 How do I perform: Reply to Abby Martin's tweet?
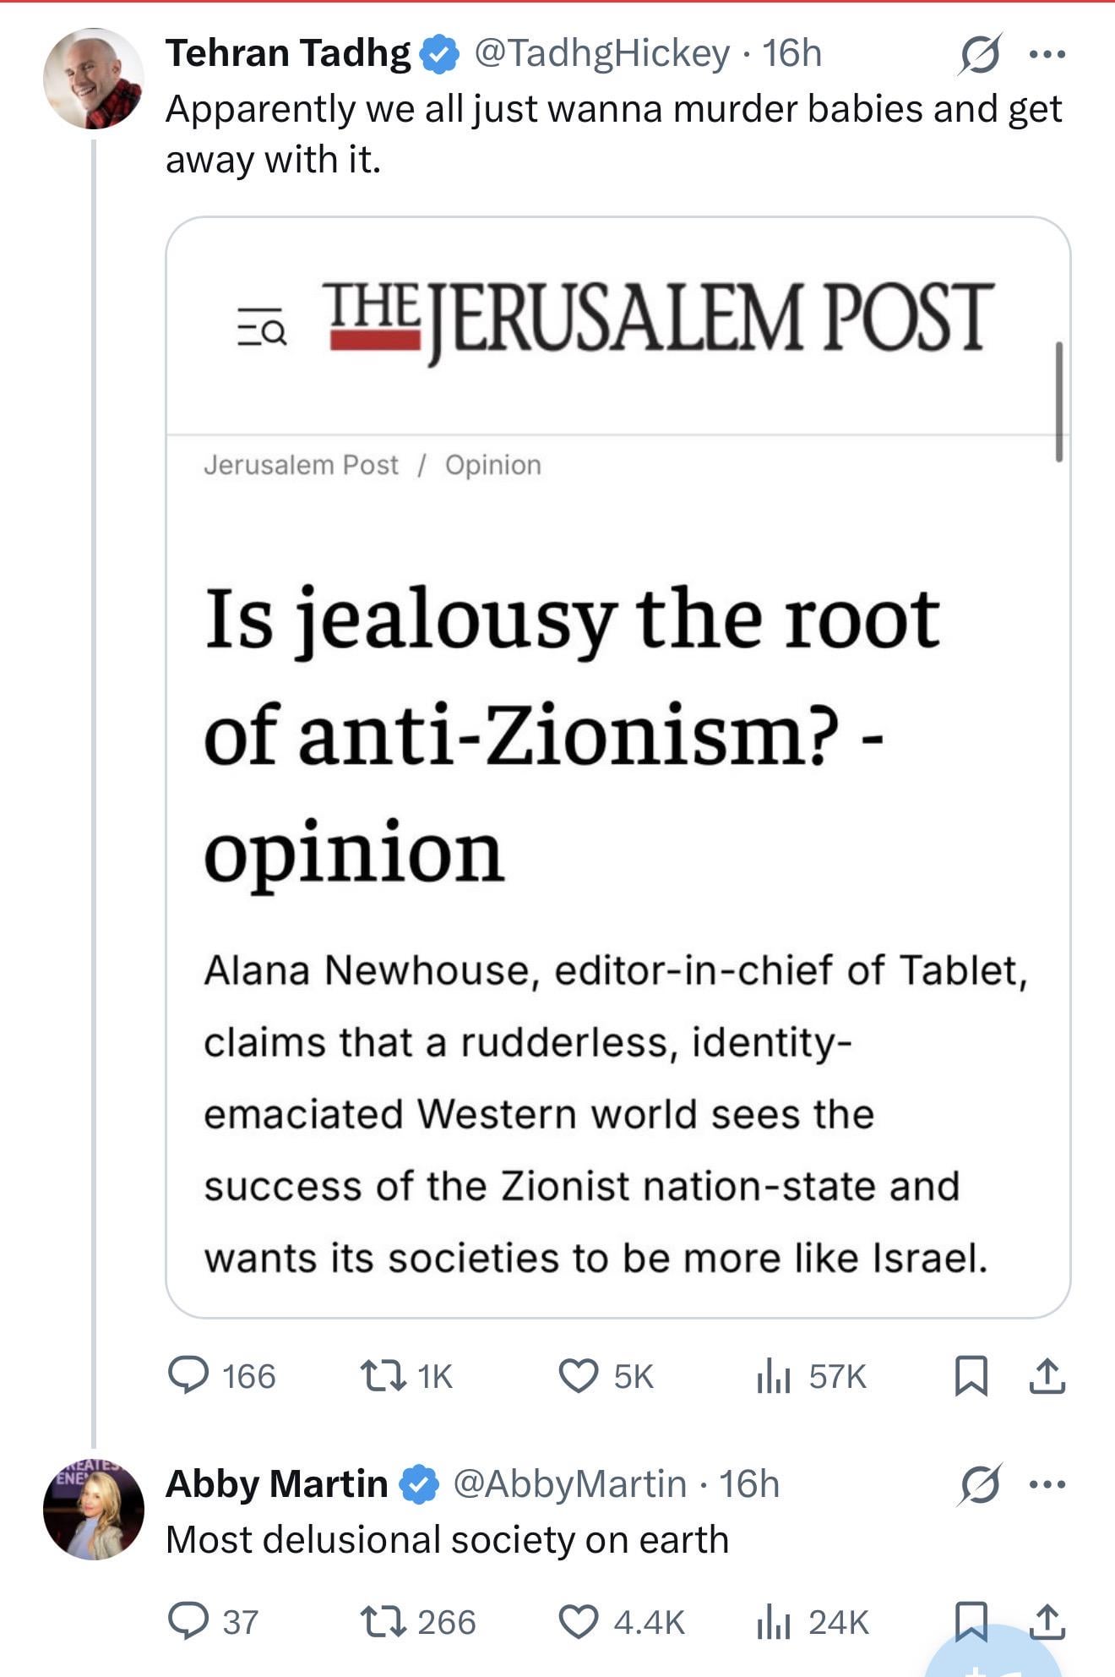point(188,1620)
